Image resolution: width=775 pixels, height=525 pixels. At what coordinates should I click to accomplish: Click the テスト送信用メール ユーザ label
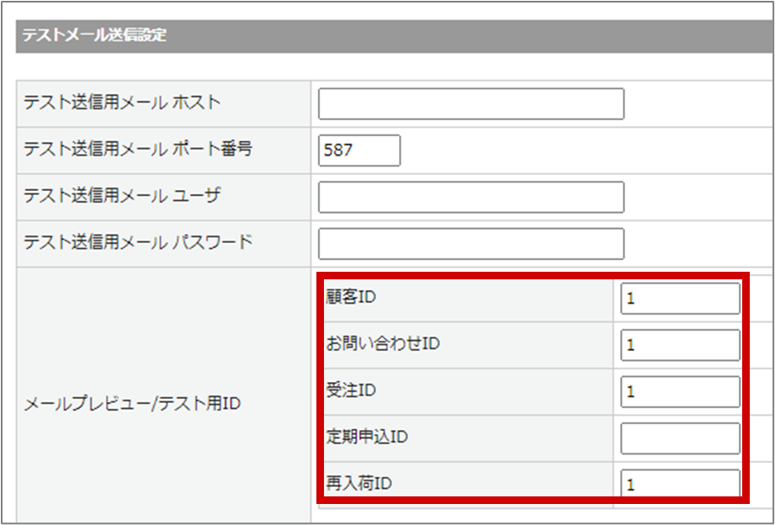tap(122, 196)
